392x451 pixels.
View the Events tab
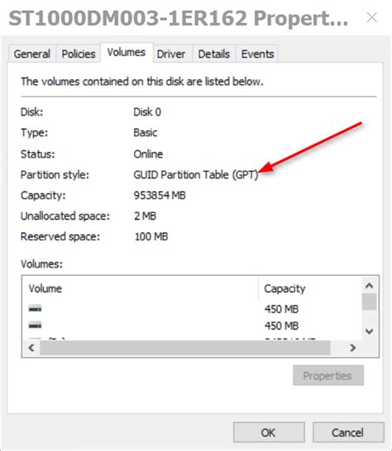coord(257,54)
